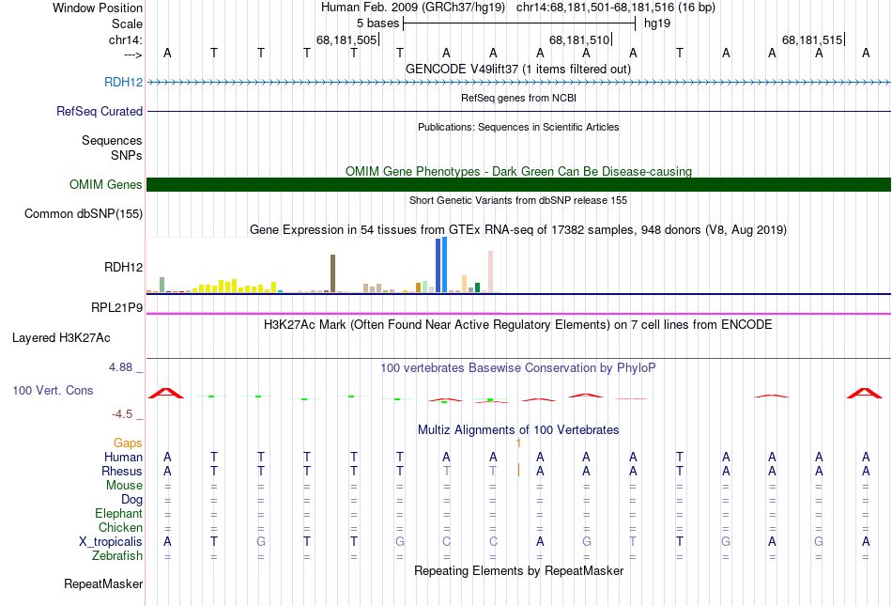This screenshot has width=892, height=606.
Task: Click the chr14:68,181,501-68,181,516 (16 bp) position text
Action: tap(616, 8)
